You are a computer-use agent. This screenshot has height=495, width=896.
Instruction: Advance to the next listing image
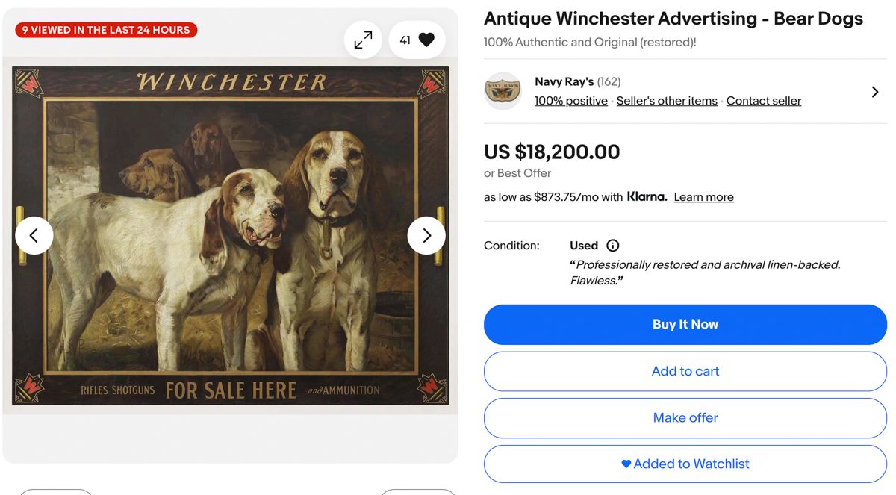tap(426, 236)
